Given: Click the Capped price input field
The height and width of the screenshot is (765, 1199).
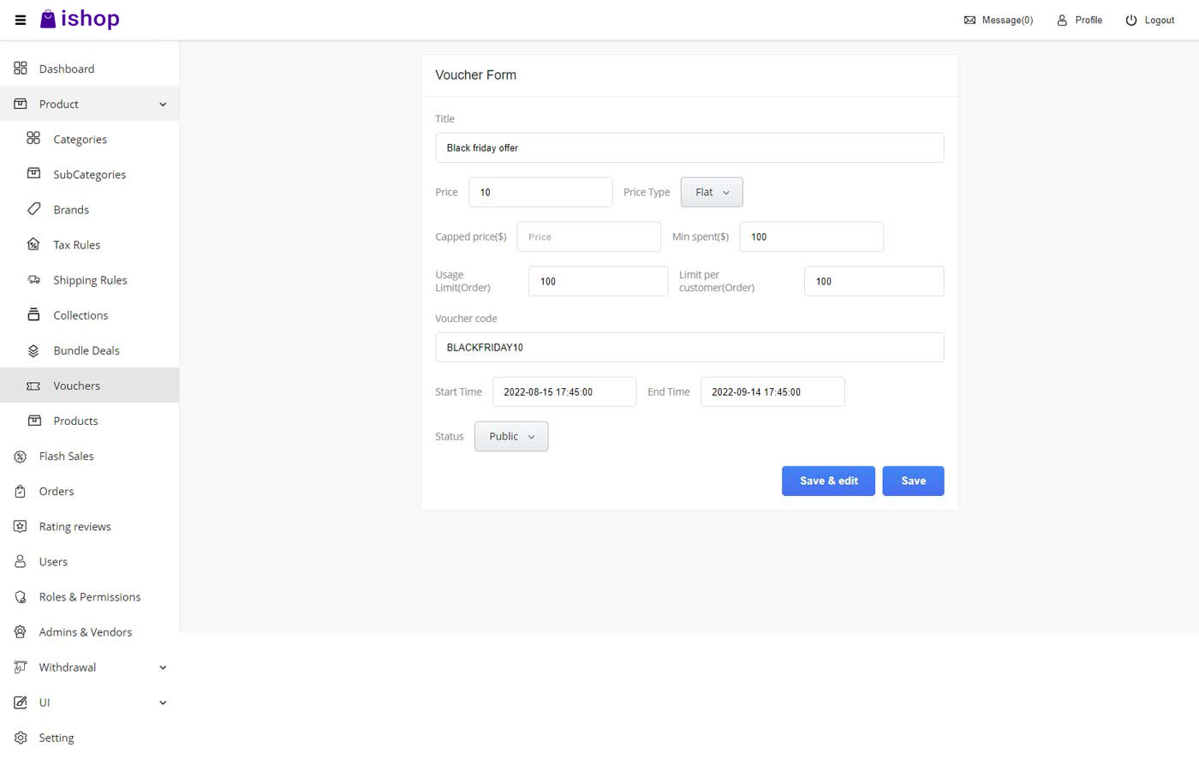Looking at the screenshot, I should (588, 236).
